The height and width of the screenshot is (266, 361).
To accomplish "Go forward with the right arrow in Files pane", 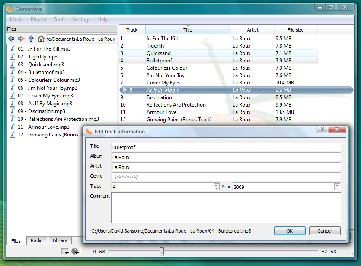I will click(21, 39).
